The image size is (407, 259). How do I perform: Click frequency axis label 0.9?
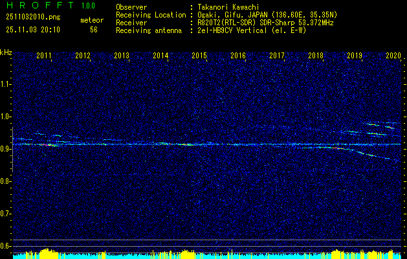coord(6,149)
